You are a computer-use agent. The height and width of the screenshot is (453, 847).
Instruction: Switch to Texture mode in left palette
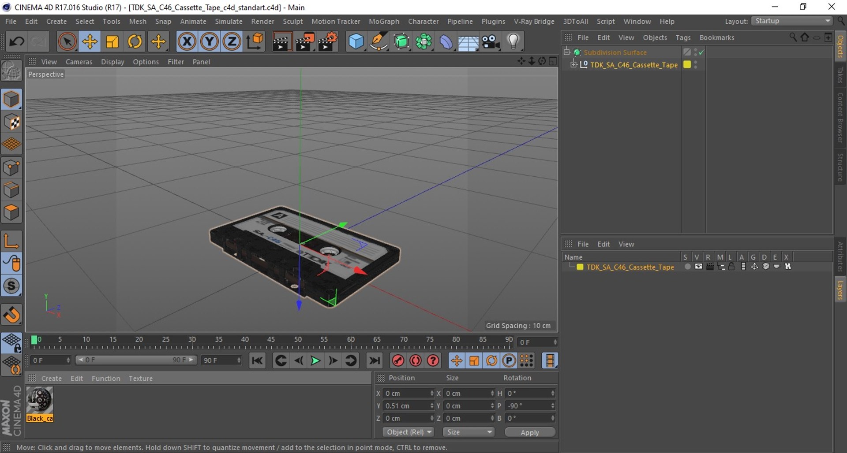11,122
